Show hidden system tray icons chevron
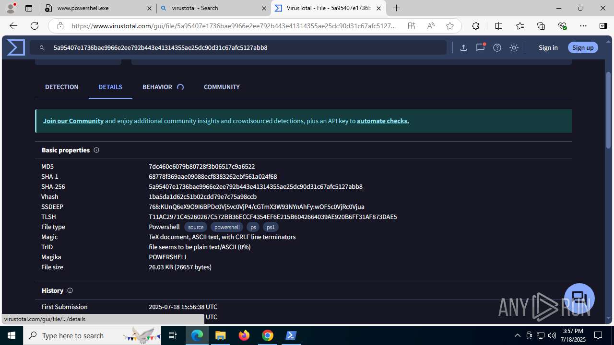614x345 pixels. (517, 335)
